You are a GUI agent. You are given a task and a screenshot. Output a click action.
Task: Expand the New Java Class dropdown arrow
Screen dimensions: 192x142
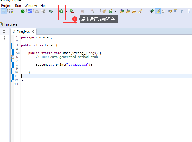click(x=115, y=11)
